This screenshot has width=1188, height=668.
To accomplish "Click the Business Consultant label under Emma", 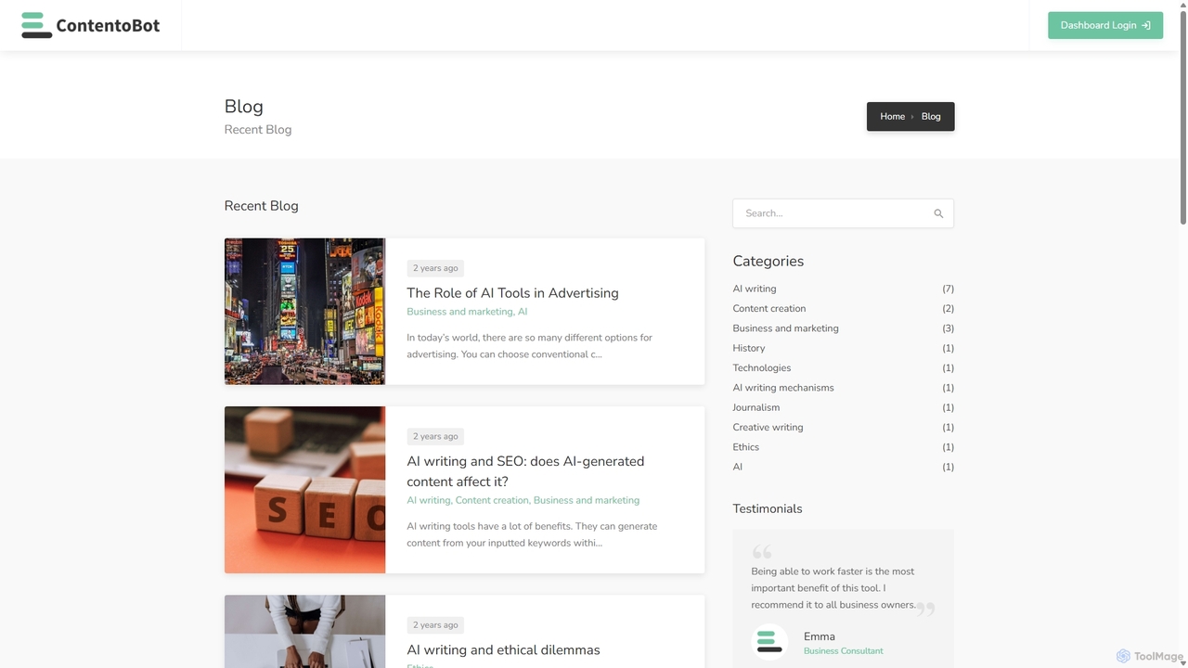I will click(844, 651).
